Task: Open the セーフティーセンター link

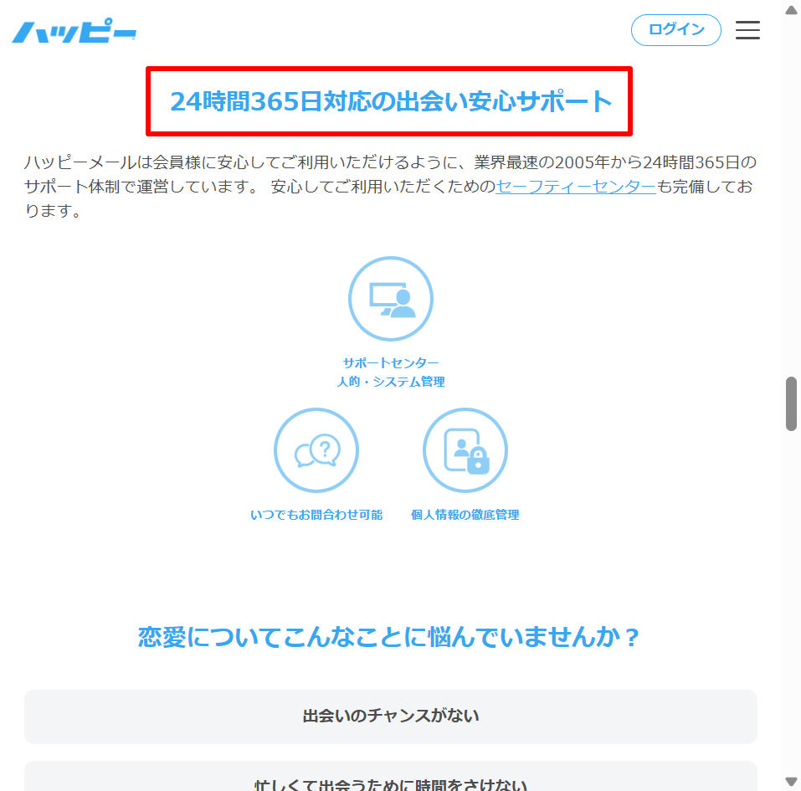Action: pos(574,187)
